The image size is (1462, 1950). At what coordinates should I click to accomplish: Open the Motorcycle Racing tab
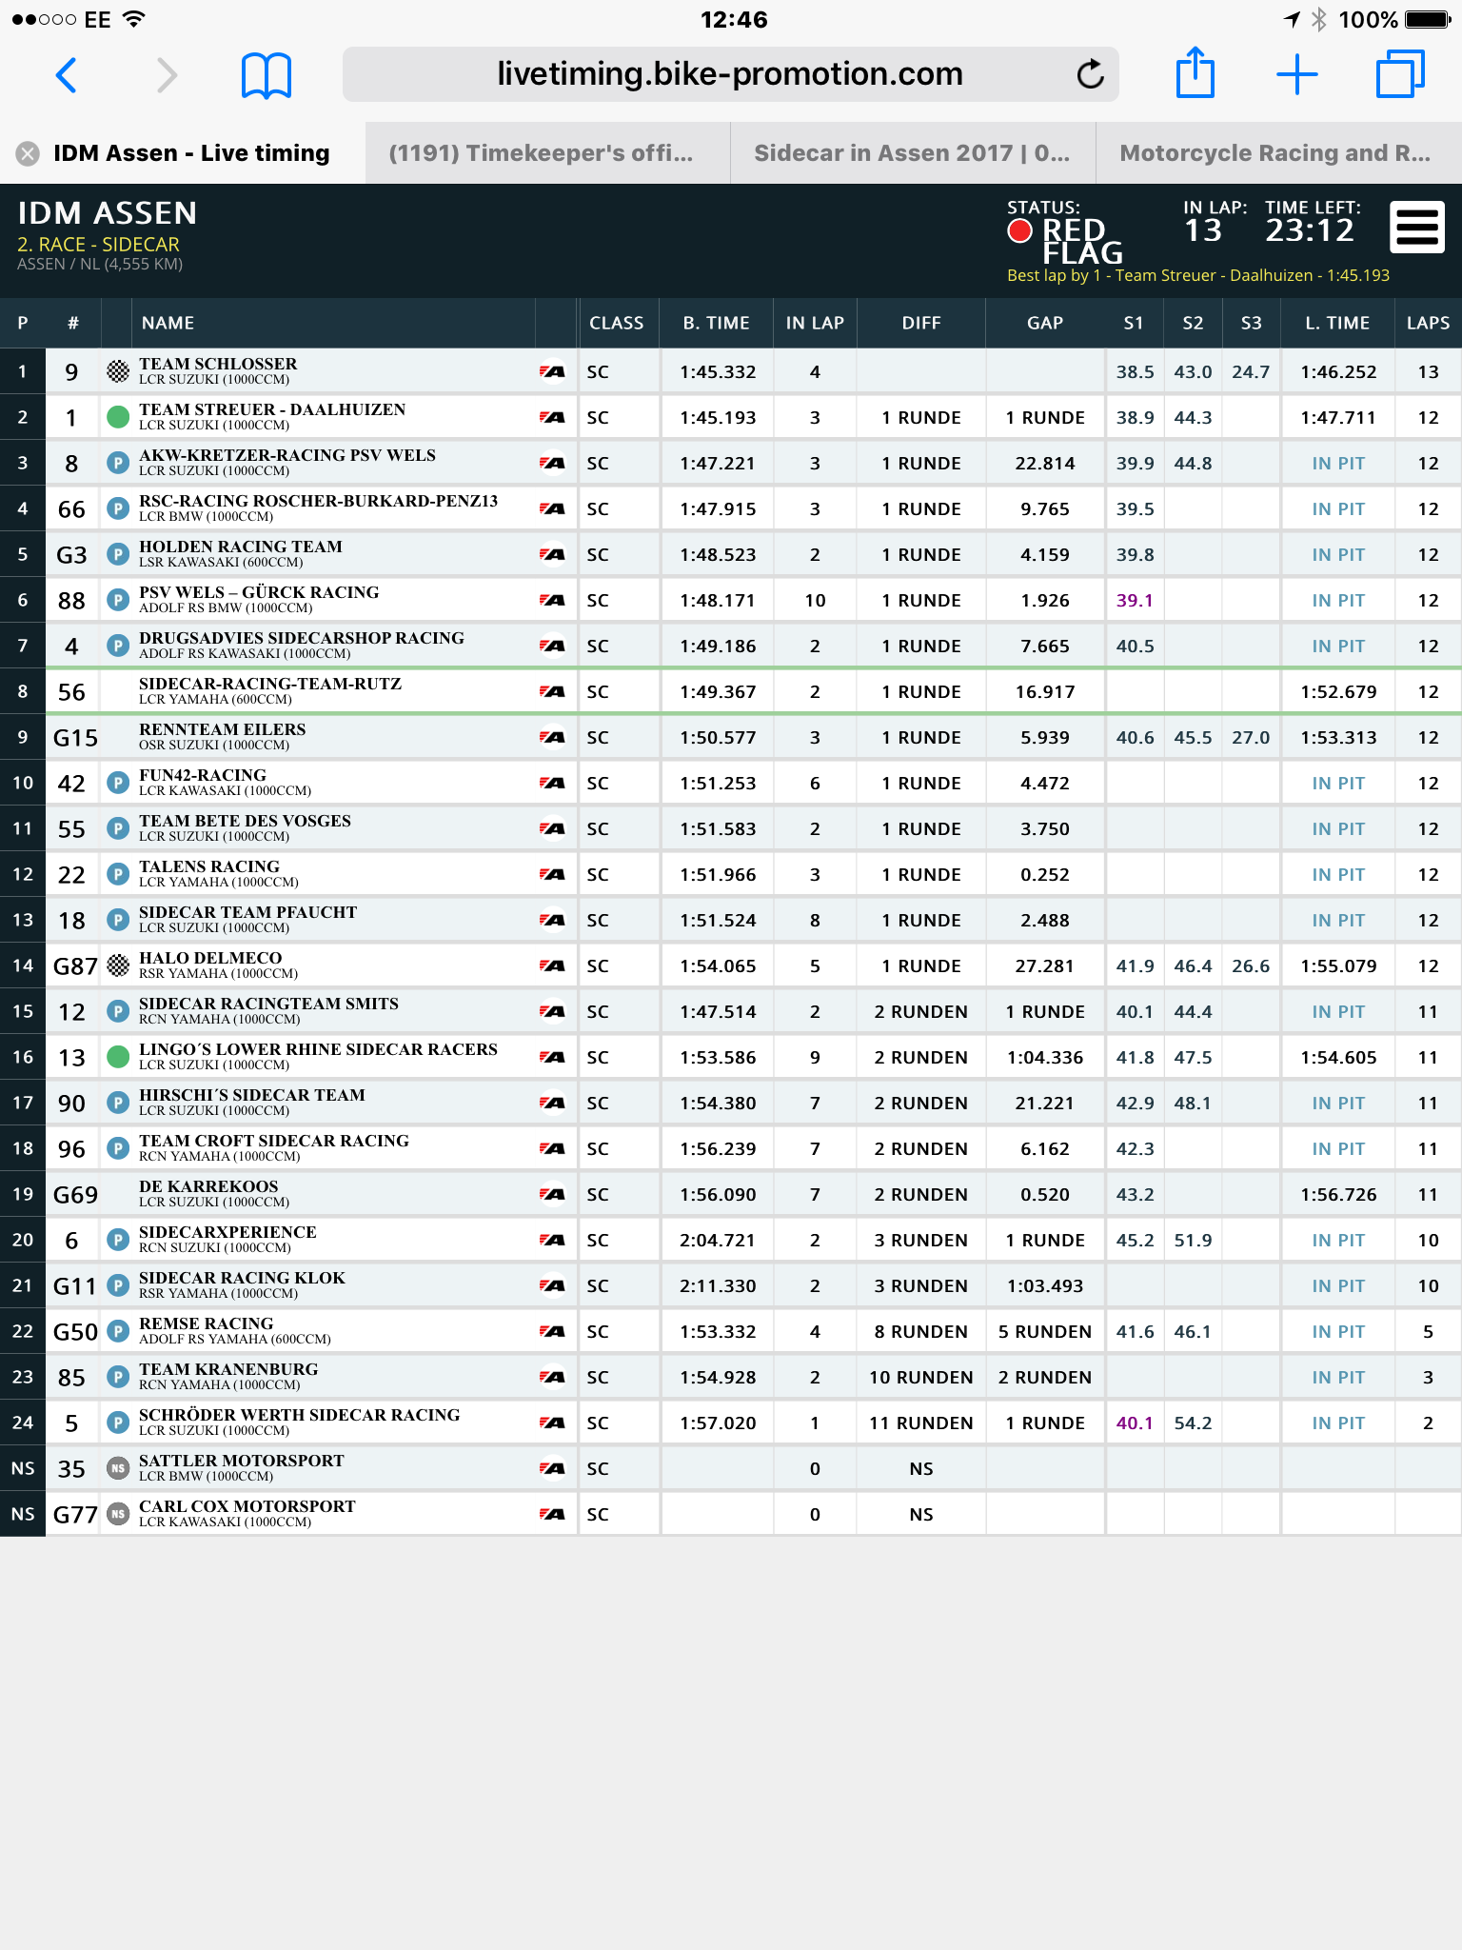click(x=1275, y=153)
